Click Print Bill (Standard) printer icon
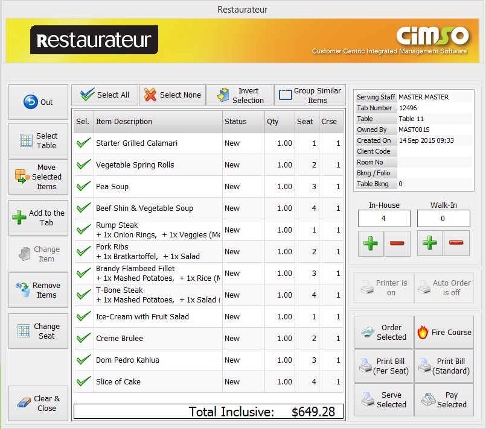This screenshot has height=429, width=486. coord(424,366)
